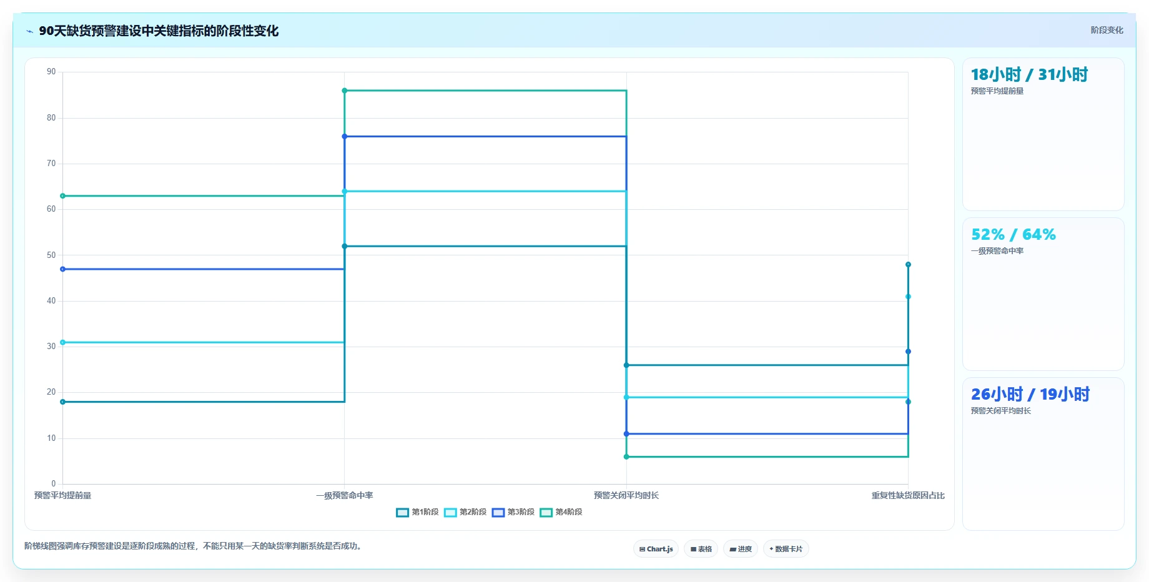Click the 第2阶段 data point at value 41
Viewport: 1149px width, 582px height.
(x=908, y=297)
